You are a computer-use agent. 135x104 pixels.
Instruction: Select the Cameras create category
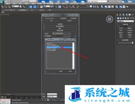coord(126,18)
